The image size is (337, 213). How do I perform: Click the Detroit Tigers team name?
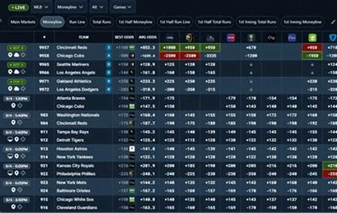click(70, 140)
